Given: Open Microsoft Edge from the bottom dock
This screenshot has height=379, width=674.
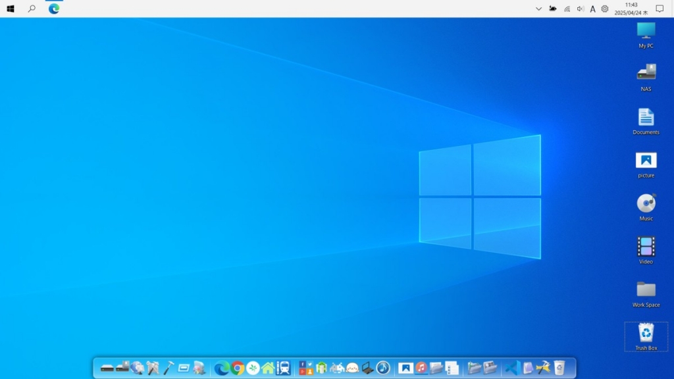Looking at the screenshot, I should point(222,368).
